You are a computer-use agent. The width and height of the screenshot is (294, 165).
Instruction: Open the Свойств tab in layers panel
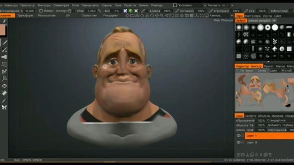pyautogui.click(x=250, y=116)
